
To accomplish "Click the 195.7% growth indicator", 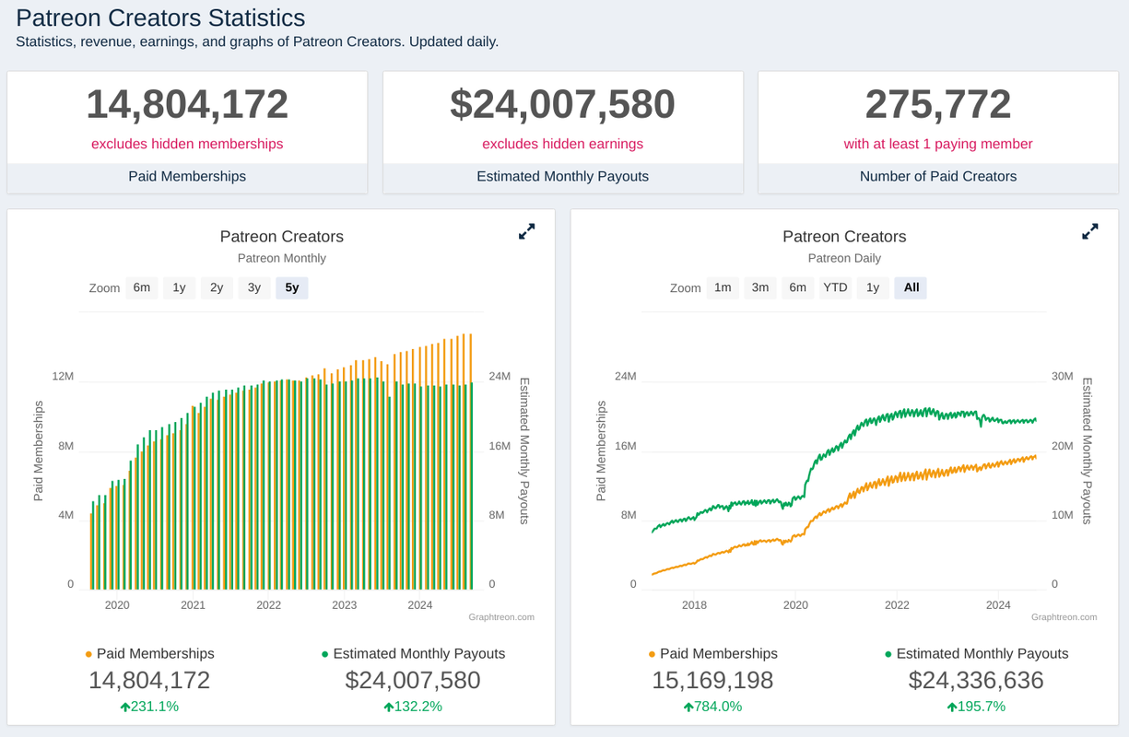I will click(976, 707).
